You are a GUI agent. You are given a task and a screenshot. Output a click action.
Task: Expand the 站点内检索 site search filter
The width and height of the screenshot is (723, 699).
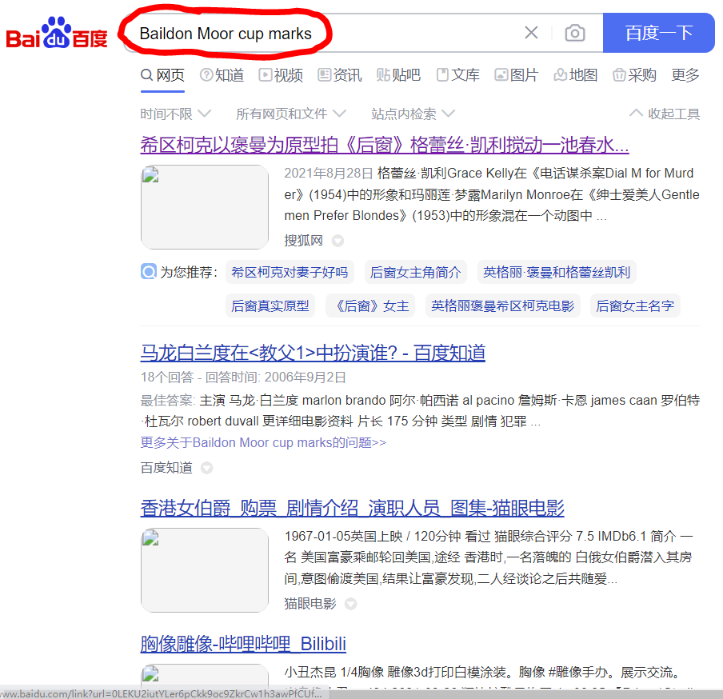coord(413,114)
